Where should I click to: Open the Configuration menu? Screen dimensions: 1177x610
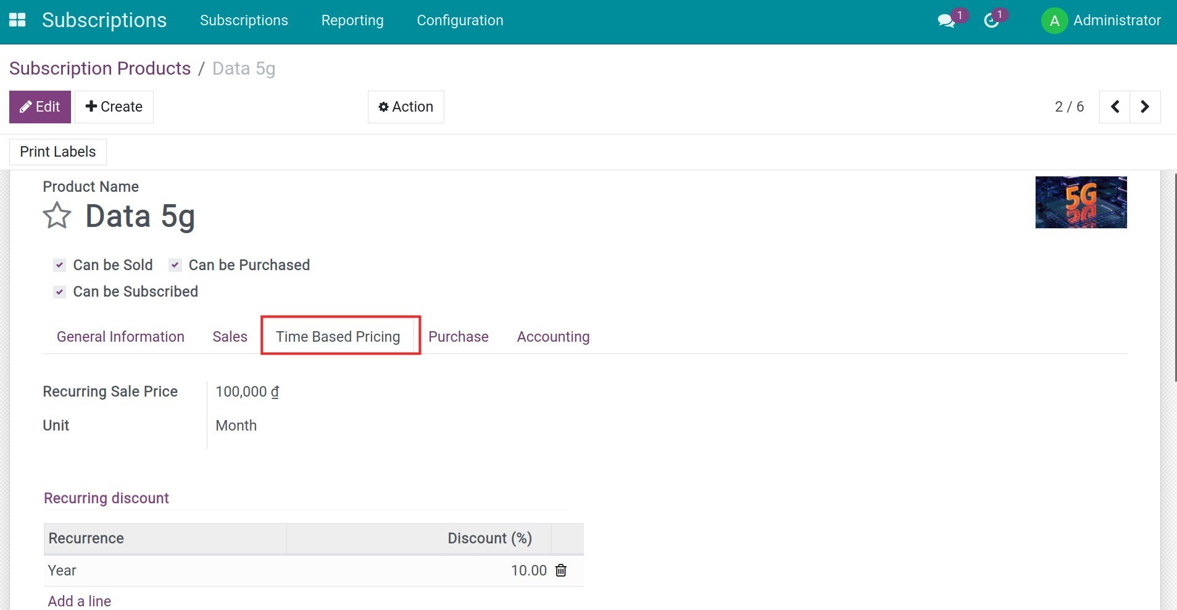(x=460, y=20)
